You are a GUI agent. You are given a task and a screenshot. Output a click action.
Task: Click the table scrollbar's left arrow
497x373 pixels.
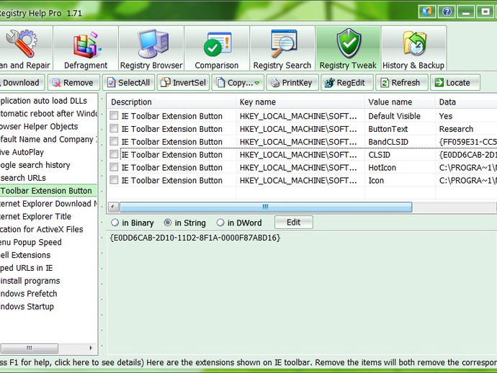click(113, 207)
